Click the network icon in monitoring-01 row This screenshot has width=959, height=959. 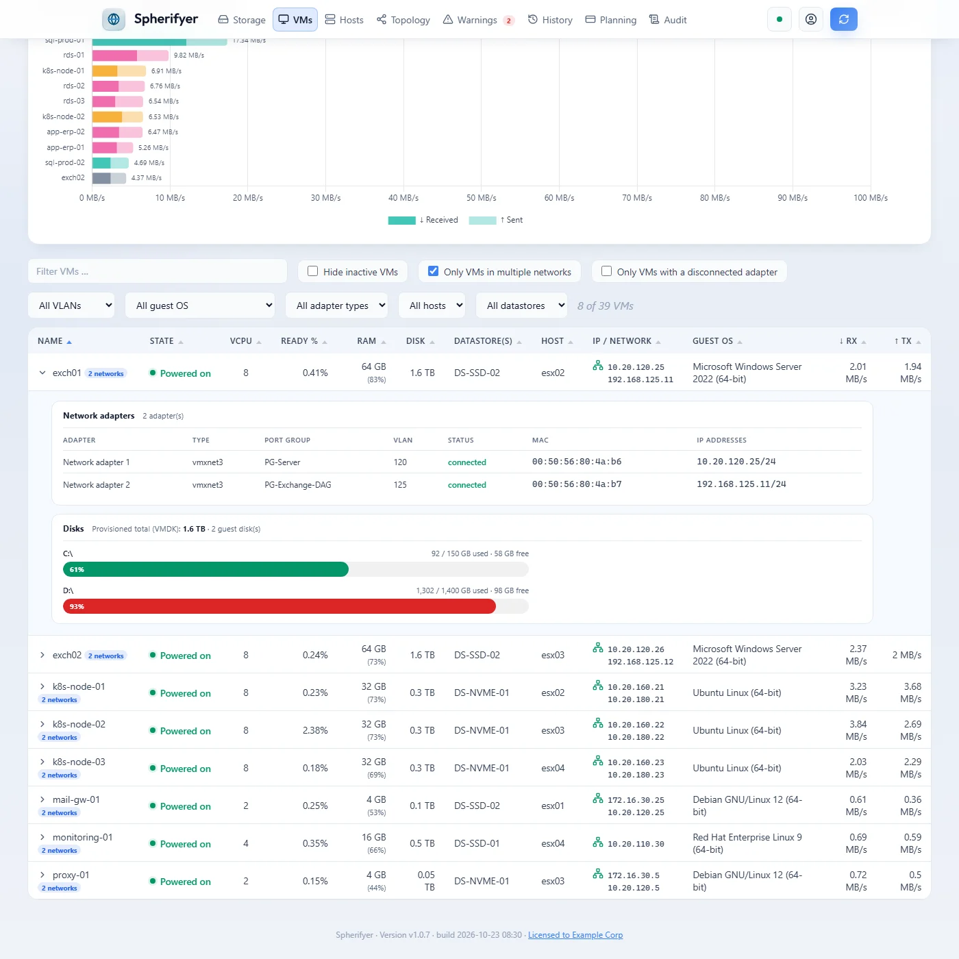pos(598,843)
